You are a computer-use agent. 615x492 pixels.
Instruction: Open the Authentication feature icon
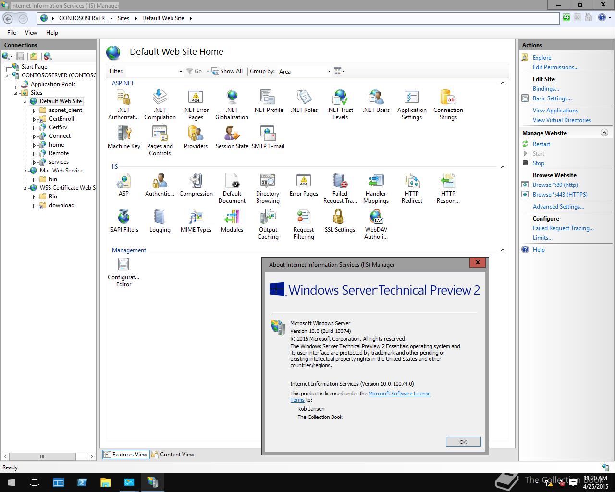click(160, 185)
